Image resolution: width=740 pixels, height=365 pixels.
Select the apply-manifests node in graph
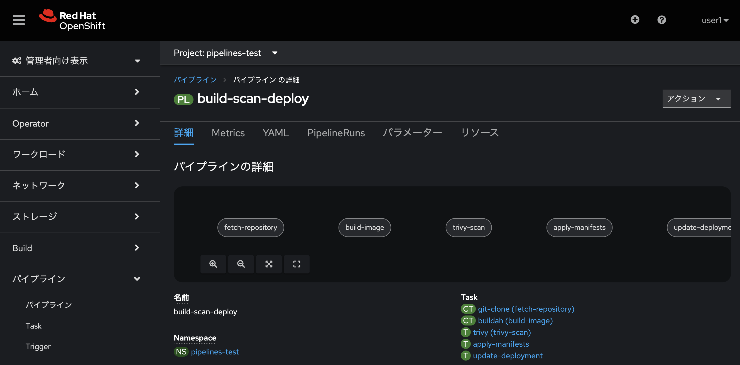(579, 228)
